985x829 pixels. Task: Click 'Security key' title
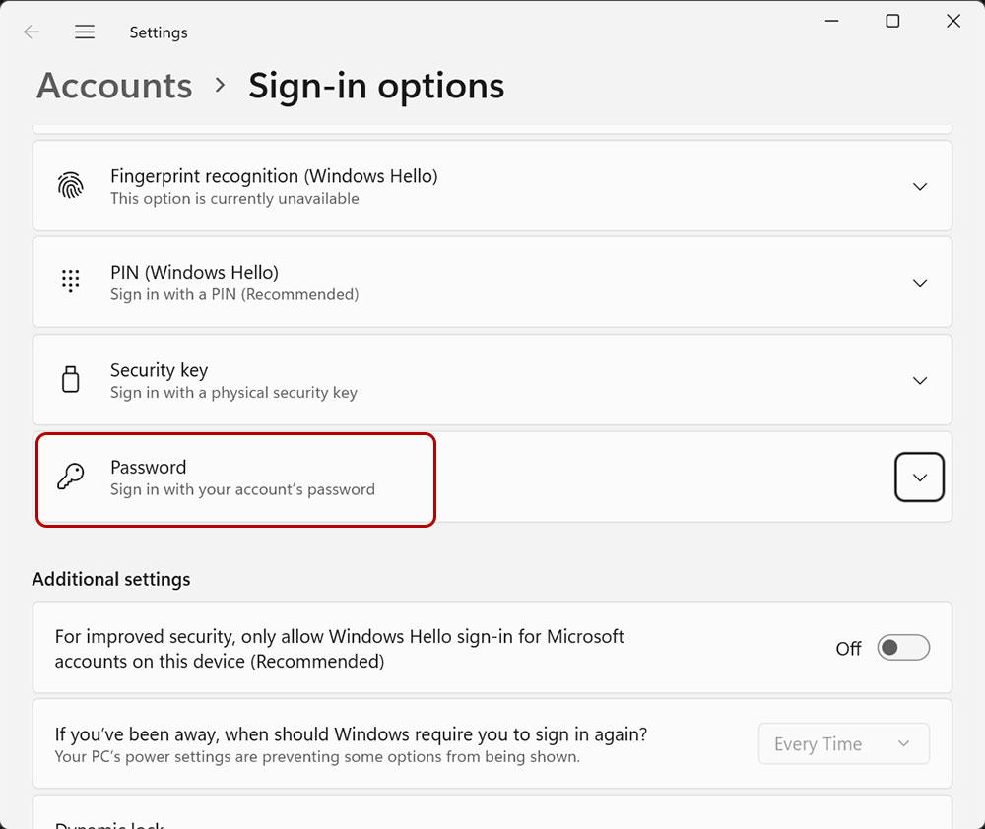(x=159, y=370)
